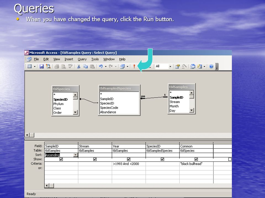Click the Spelling check ABC icon
Image resolution: width=265 pixels, height=198 pixels.
[x=70, y=66]
